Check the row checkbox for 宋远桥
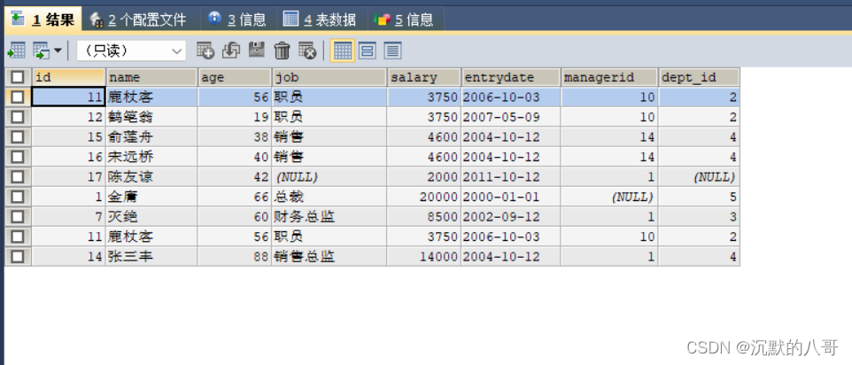Image resolution: width=852 pixels, height=365 pixels. click(x=18, y=157)
